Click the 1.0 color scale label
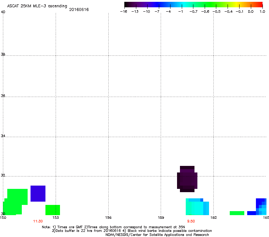Screen dimensions: 269x237 click(x=262, y=12)
